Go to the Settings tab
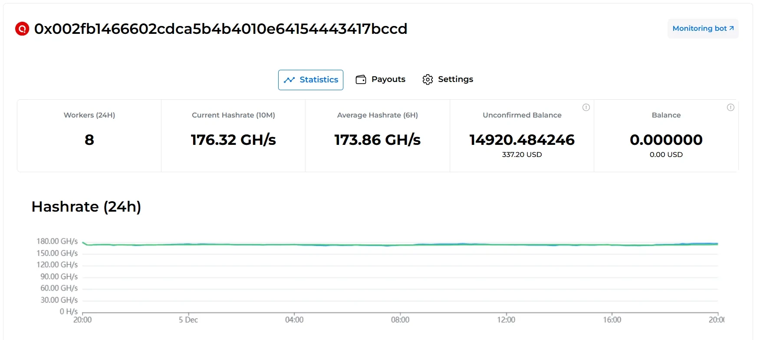This screenshot has width=757, height=340. tap(448, 79)
